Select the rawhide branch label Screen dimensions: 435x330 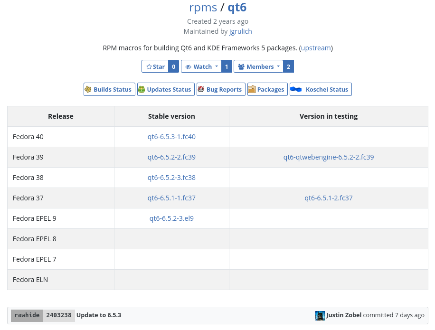(27, 316)
